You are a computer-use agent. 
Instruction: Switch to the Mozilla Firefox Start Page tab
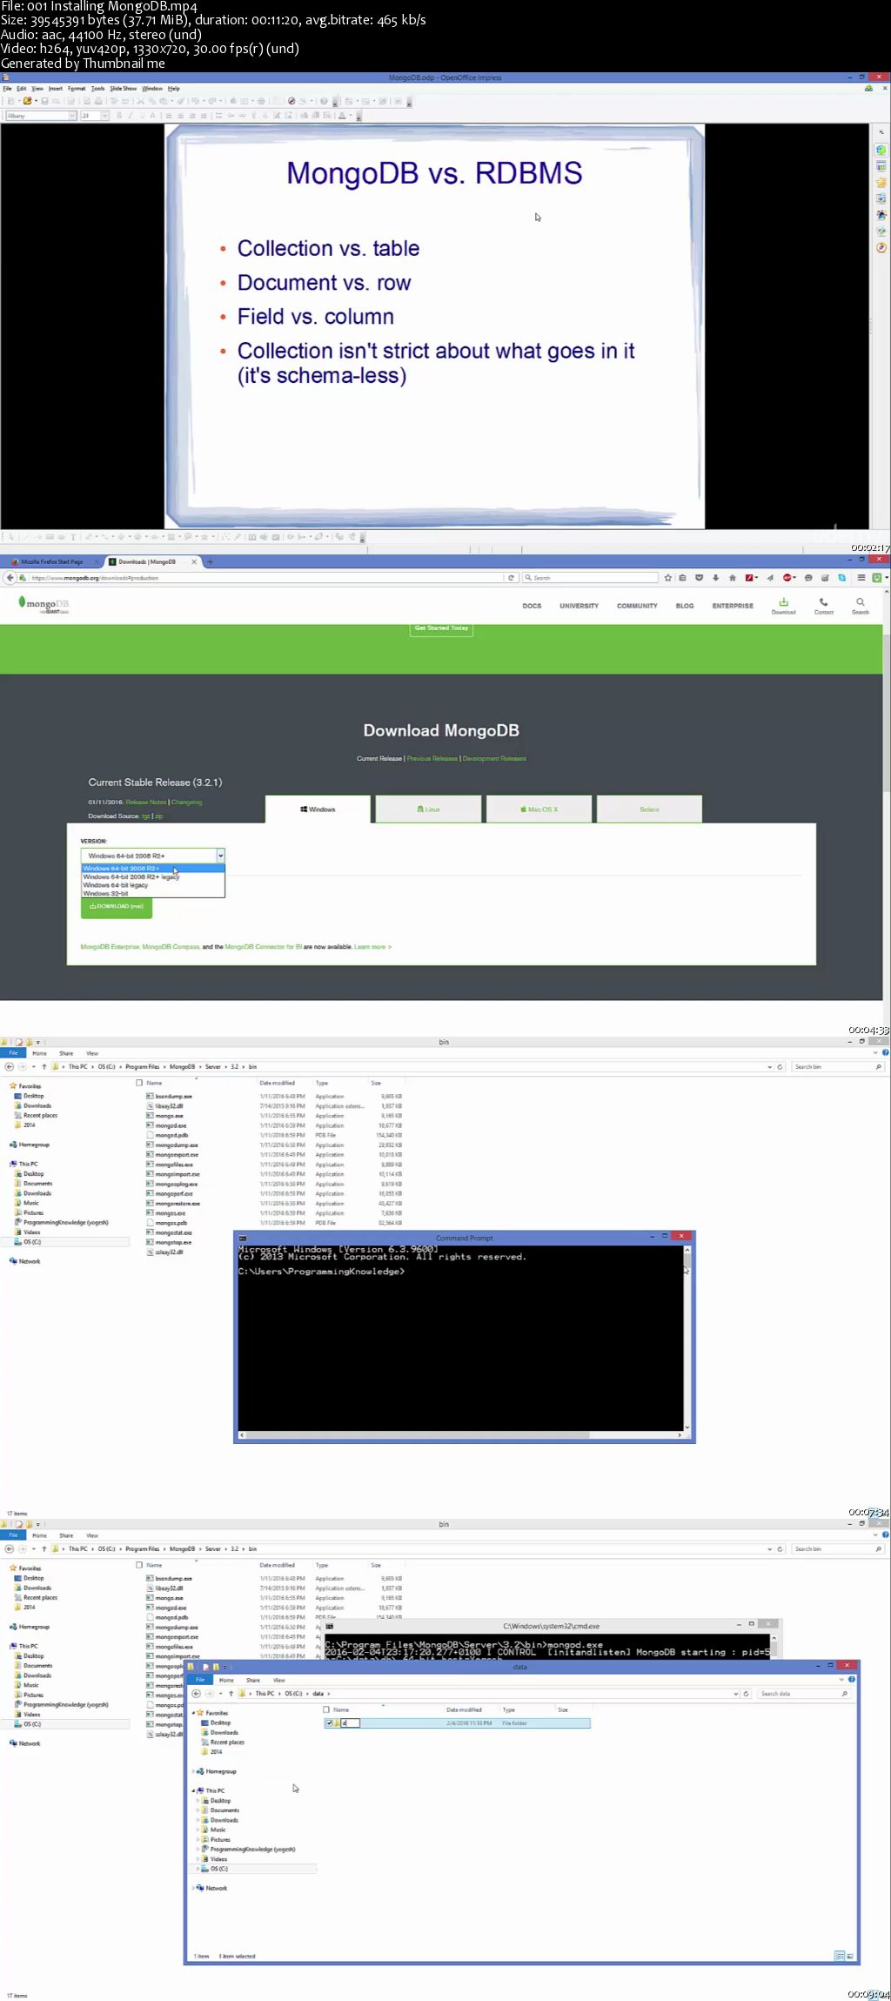pos(52,562)
